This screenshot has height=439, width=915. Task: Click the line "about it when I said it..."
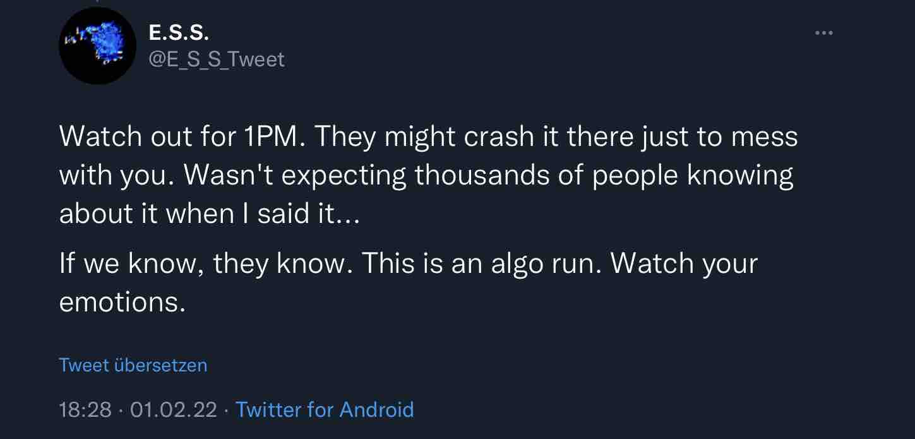(x=209, y=215)
